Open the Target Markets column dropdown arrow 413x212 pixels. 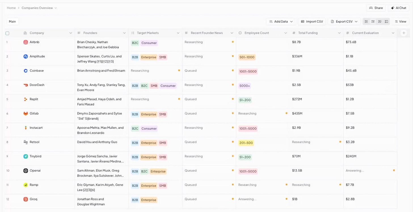coord(178,33)
